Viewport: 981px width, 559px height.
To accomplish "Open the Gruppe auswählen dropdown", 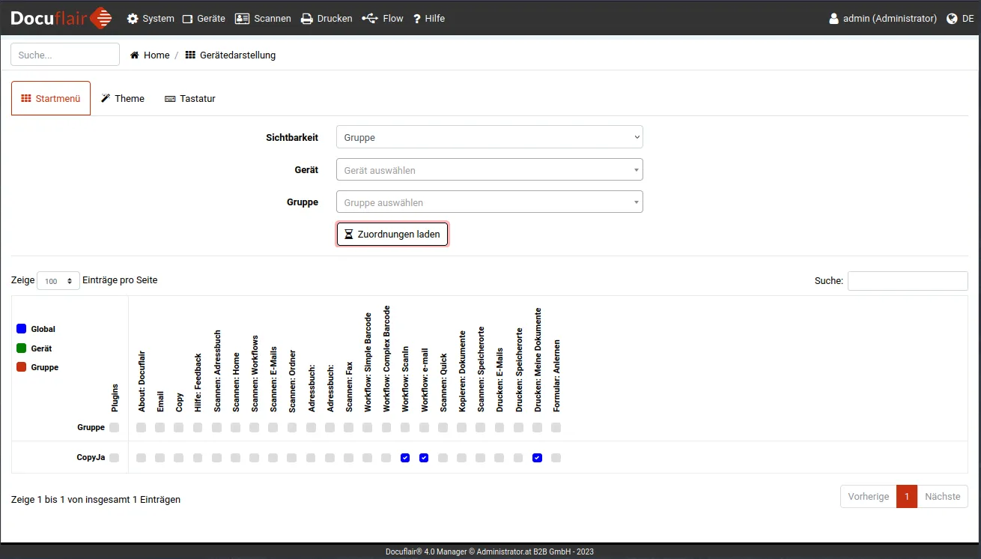I will 489,202.
